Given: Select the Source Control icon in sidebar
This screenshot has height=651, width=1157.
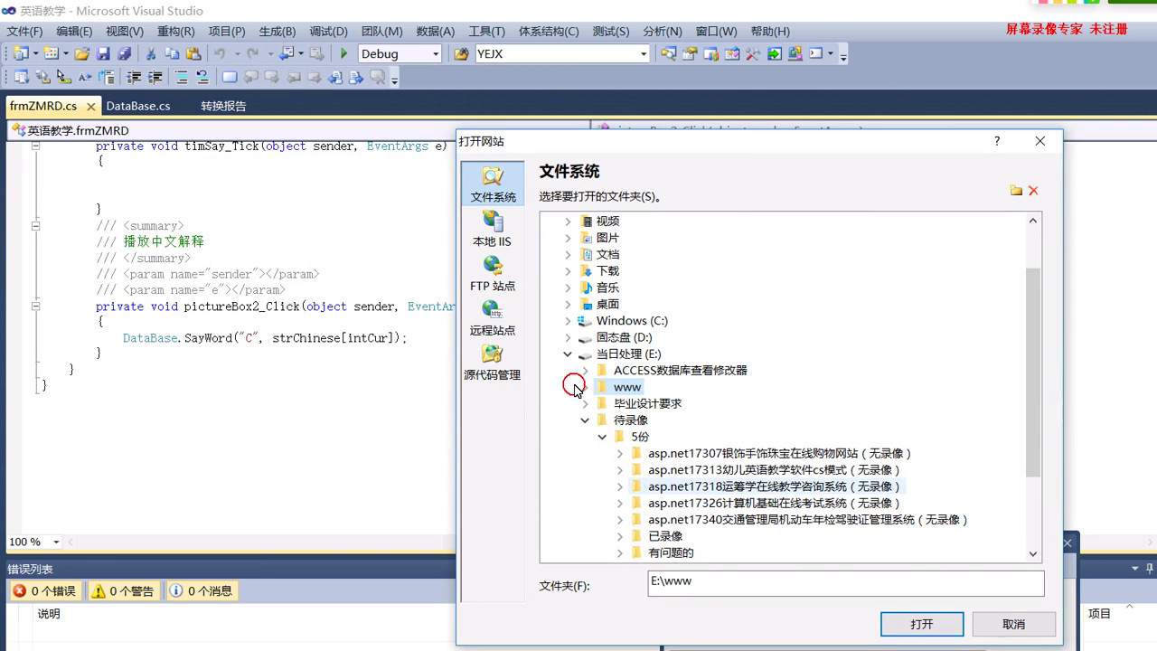Looking at the screenshot, I should coord(493,362).
